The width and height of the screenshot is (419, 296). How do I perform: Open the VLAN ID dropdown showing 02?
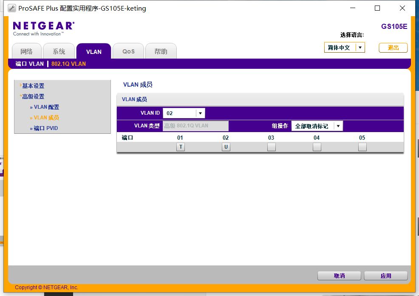(184, 113)
